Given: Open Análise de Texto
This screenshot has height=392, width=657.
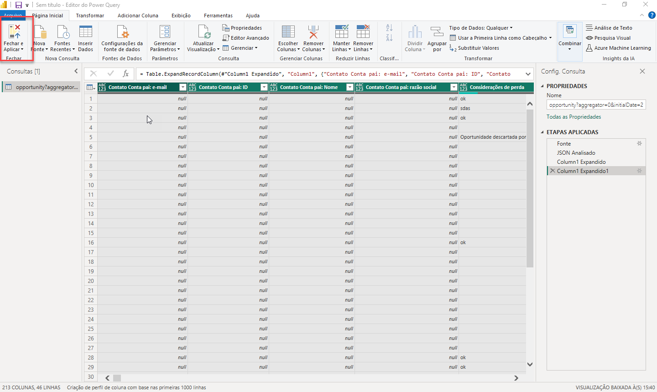Looking at the screenshot, I should pyautogui.click(x=609, y=28).
